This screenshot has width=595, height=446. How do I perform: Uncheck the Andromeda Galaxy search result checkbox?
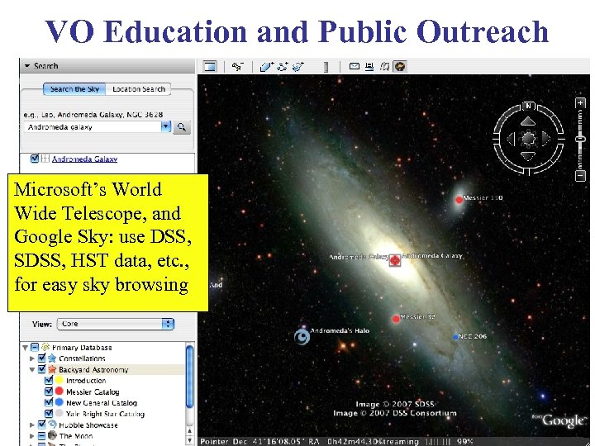pos(35,158)
